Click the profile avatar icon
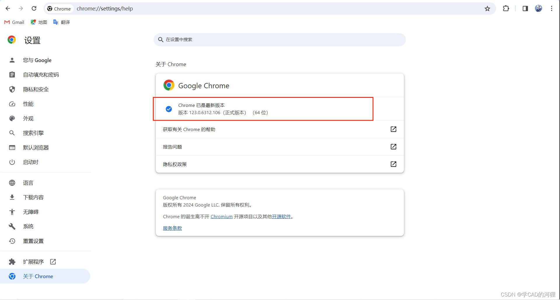Screen dimensions: 560x300 click(x=538, y=8)
